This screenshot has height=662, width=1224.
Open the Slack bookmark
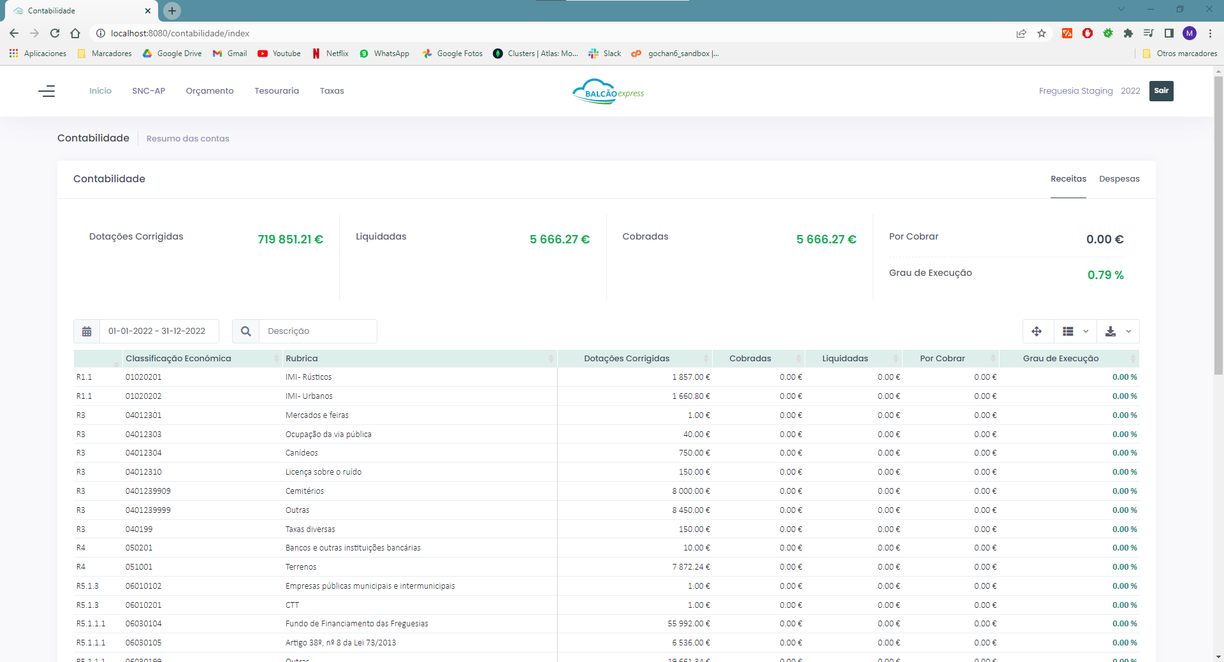pos(605,54)
